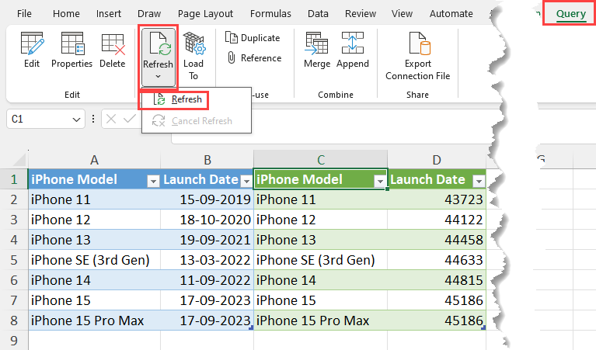The image size is (596, 350).
Task: Open the Review tab
Action: (x=361, y=14)
